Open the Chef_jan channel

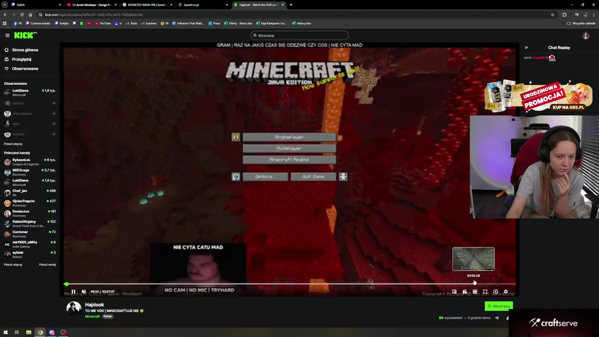click(30, 192)
